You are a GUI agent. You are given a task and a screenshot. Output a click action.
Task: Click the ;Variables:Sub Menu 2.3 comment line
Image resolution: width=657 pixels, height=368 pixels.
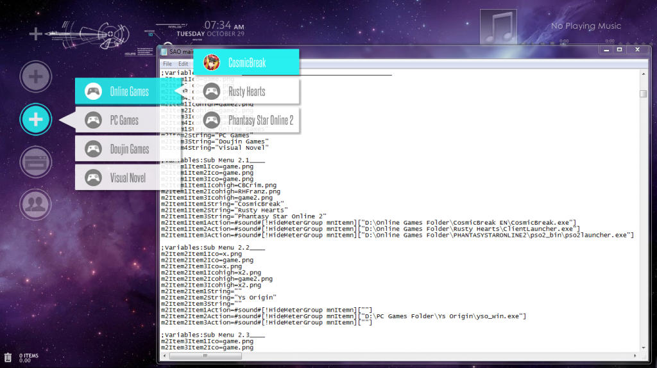click(213, 335)
